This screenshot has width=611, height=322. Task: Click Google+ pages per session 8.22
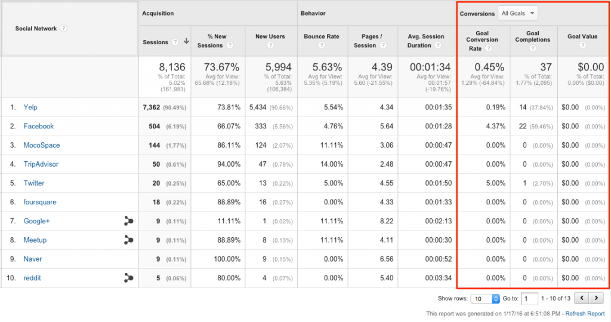387,221
